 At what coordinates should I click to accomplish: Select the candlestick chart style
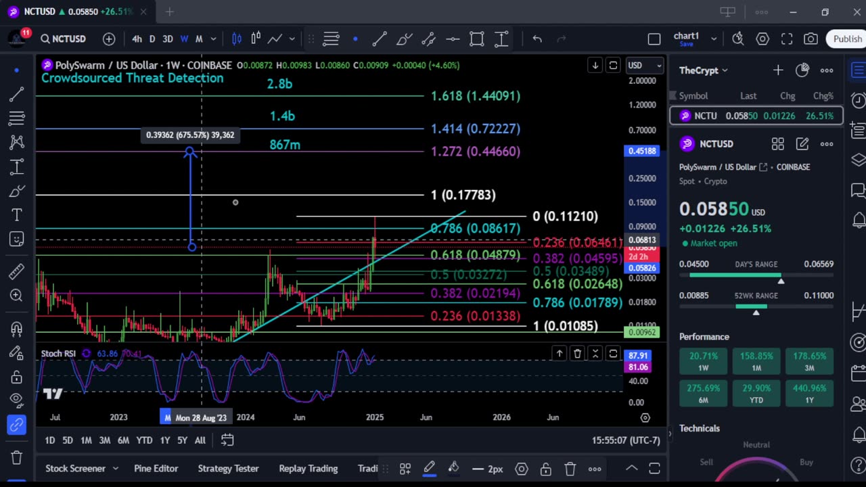(237, 39)
